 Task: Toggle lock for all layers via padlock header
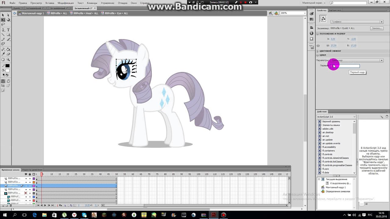(30, 174)
